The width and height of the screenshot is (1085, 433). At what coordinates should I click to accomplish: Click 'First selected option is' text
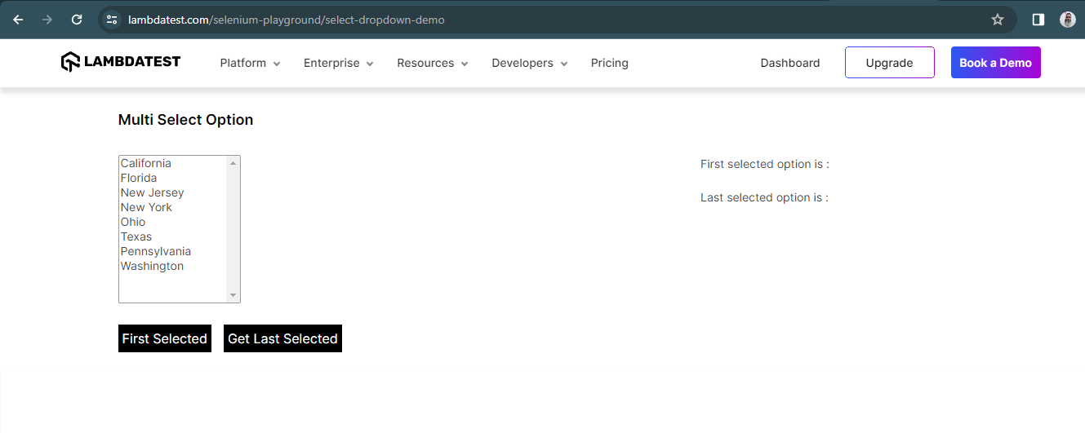coord(765,164)
